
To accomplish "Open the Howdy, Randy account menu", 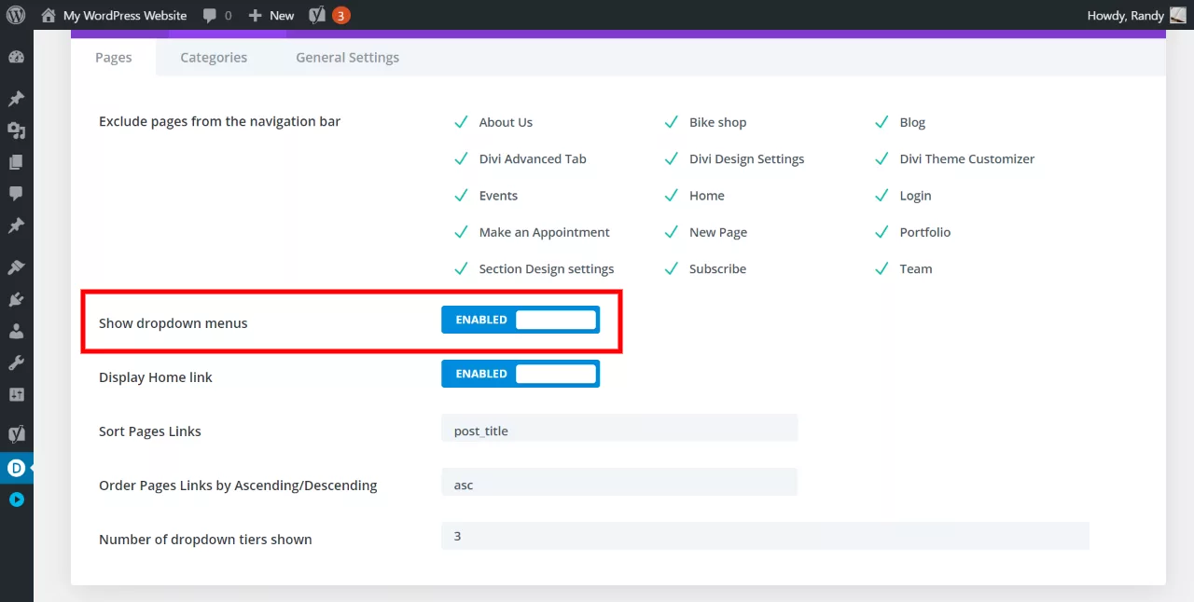I will tap(1125, 16).
